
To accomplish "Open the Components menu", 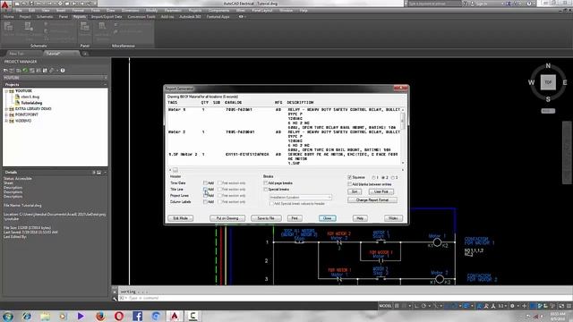I will tap(218, 11).
